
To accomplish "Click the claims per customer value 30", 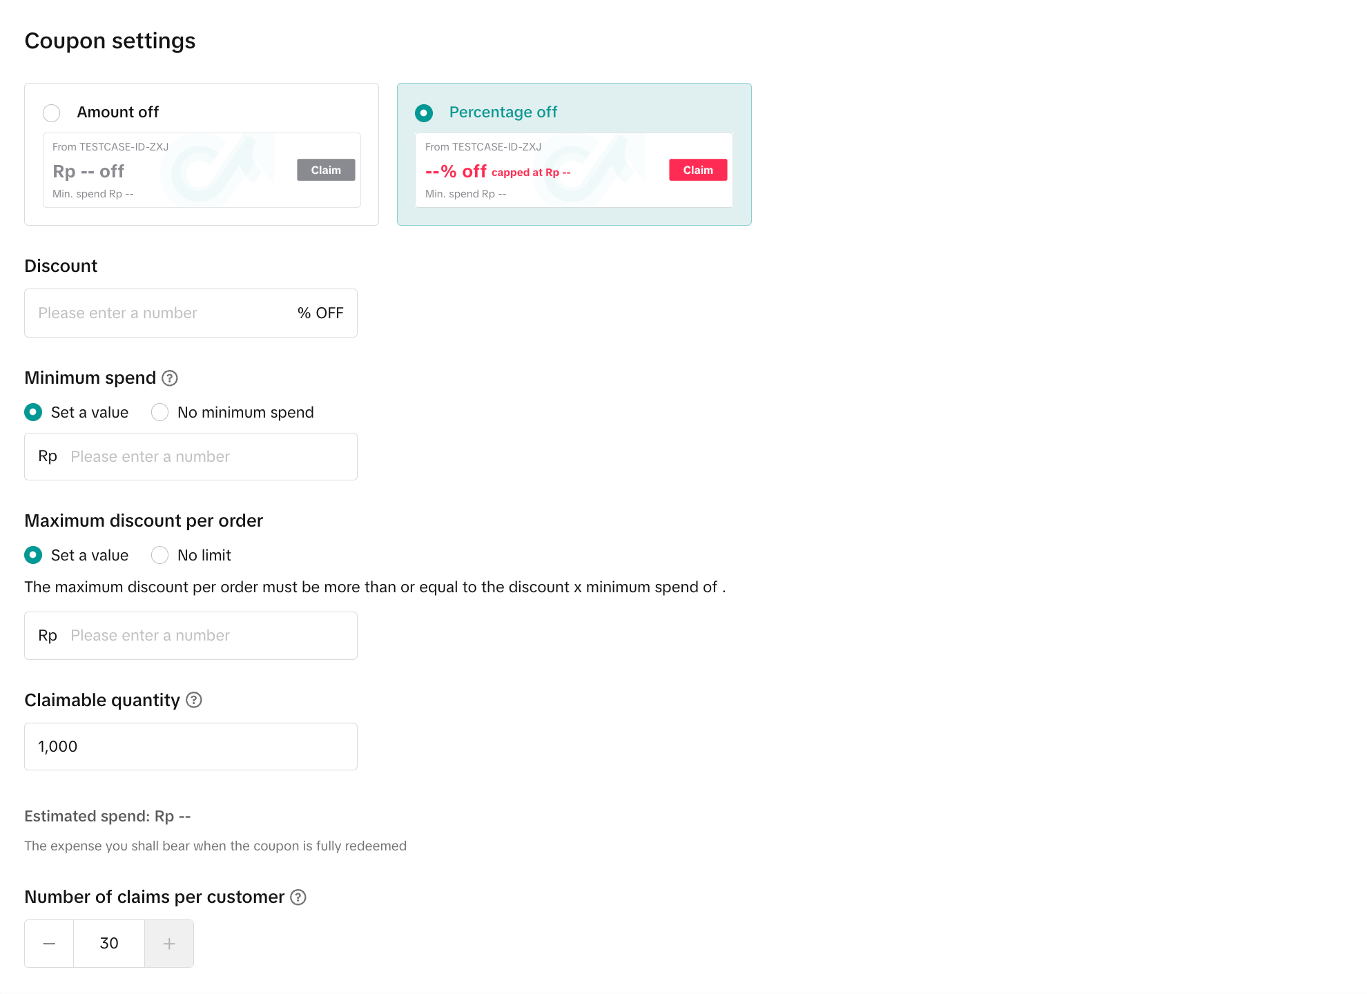I will coord(109,944).
